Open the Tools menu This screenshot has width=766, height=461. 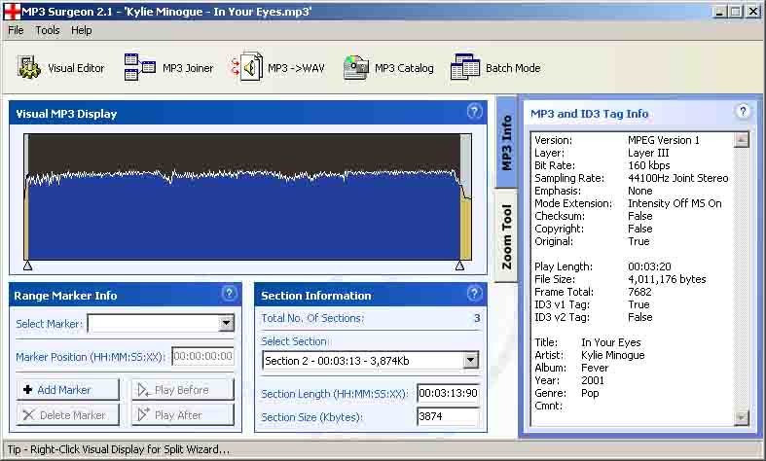pyautogui.click(x=48, y=30)
